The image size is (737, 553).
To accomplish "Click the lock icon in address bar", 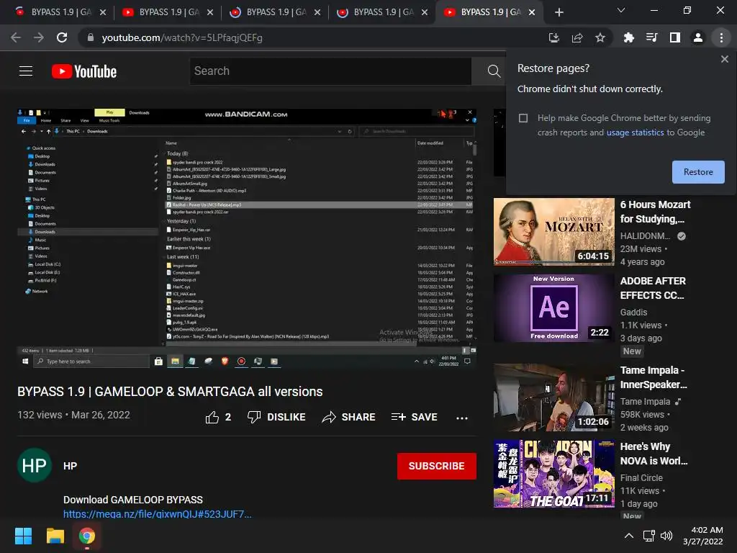I will [91, 37].
